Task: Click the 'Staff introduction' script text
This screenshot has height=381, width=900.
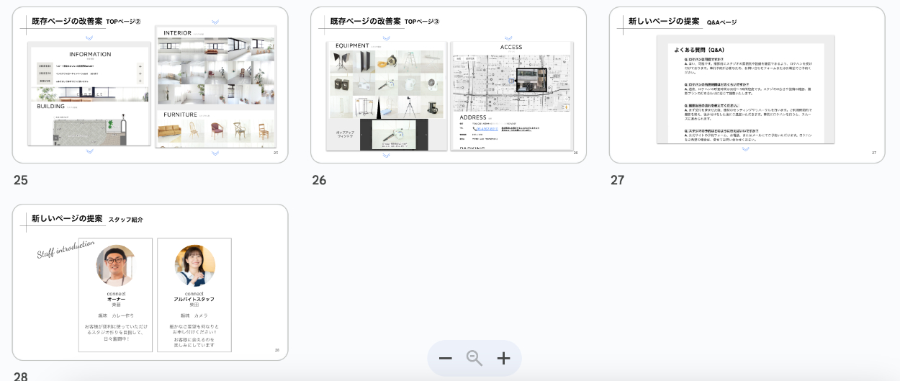Action: coord(66,248)
